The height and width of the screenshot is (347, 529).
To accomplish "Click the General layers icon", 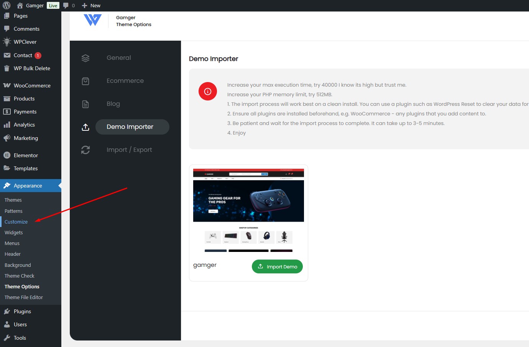I will coord(85,58).
